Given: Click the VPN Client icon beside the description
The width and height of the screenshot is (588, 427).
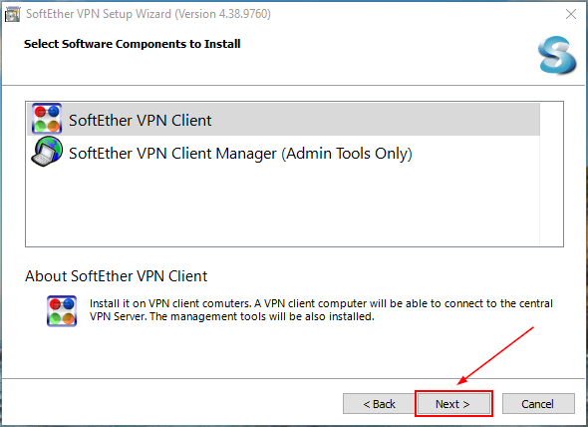Looking at the screenshot, I should tap(62, 311).
